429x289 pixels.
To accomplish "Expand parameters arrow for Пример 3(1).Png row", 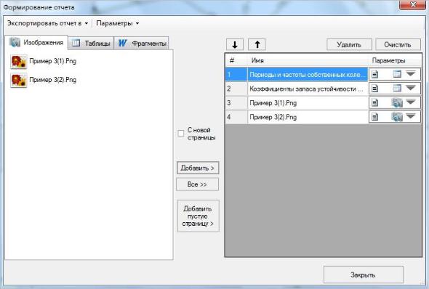I will tap(411, 102).
